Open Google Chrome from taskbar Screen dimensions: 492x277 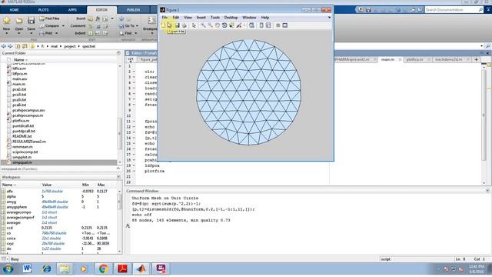[103, 269]
